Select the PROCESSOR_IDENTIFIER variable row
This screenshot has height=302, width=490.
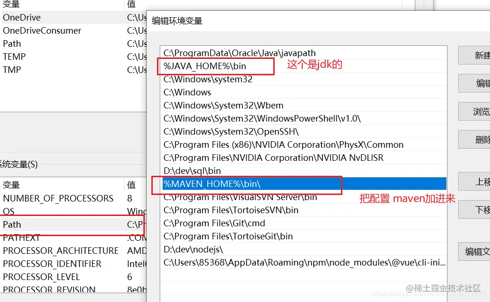[x=73, y=264]
